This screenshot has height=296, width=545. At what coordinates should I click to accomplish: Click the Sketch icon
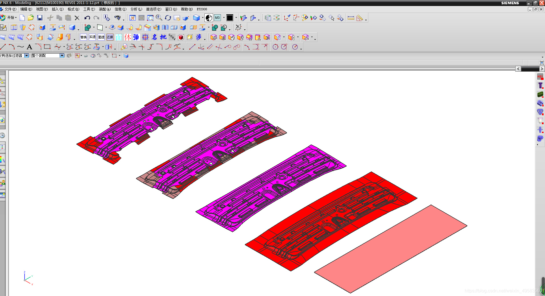pos(3,27)
